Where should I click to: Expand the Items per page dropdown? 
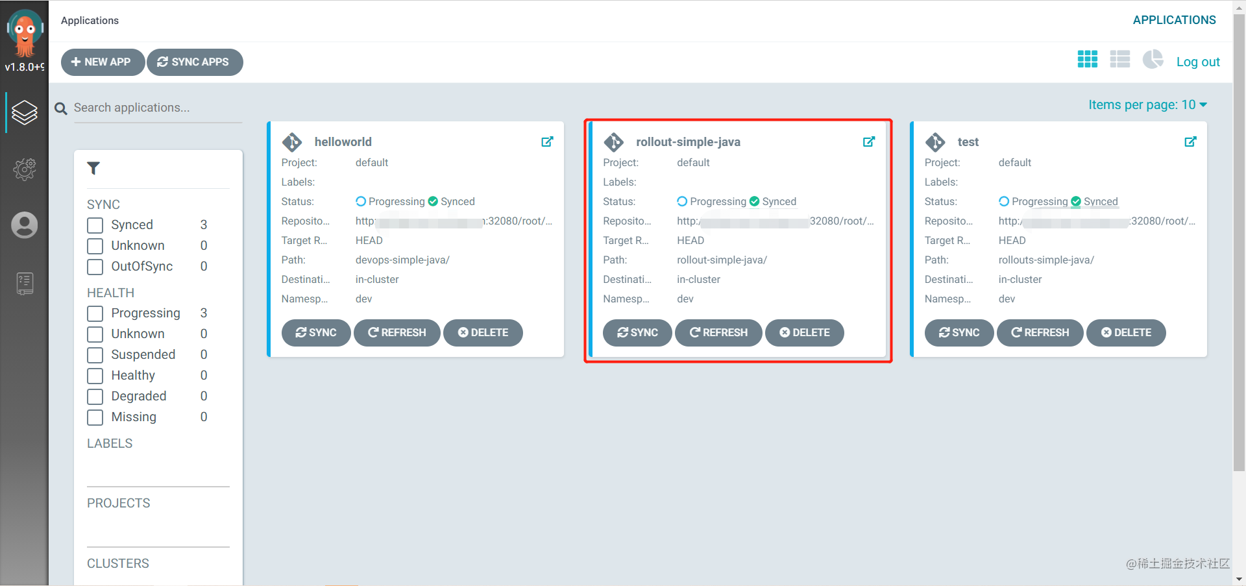coord(1147,104)
